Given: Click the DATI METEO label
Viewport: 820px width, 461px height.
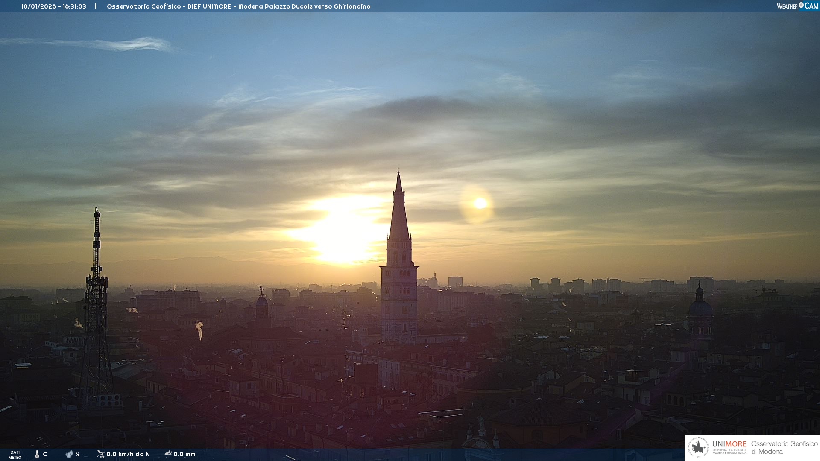Looking at the screenshot, I should tap(15, 455).
